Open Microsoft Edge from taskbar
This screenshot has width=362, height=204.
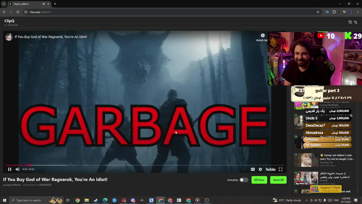tap(105, 200)
